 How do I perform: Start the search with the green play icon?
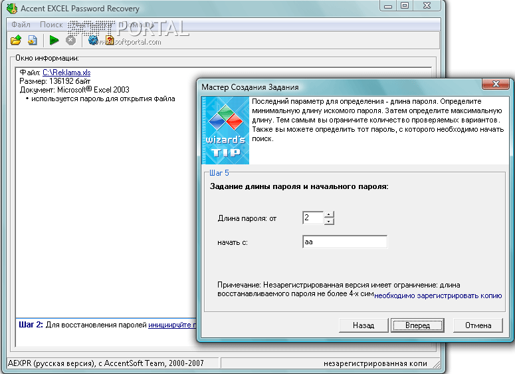(x=54, y=41)
